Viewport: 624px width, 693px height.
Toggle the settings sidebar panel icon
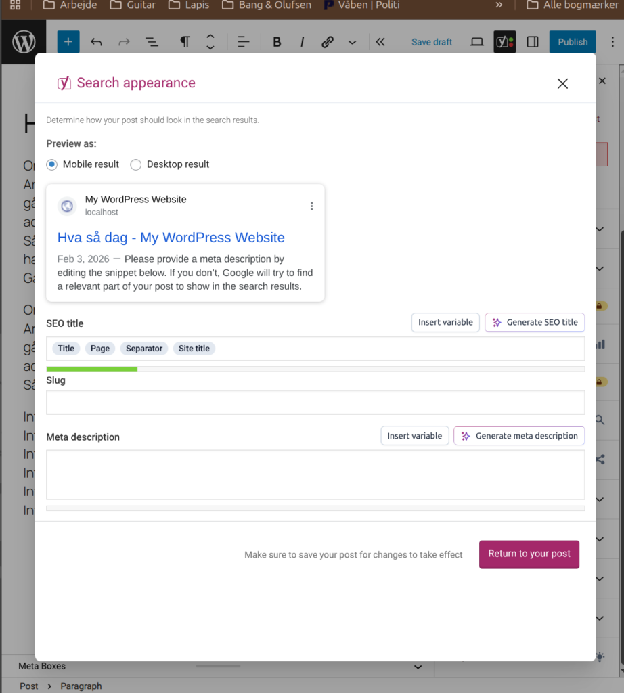pos(533,42)
